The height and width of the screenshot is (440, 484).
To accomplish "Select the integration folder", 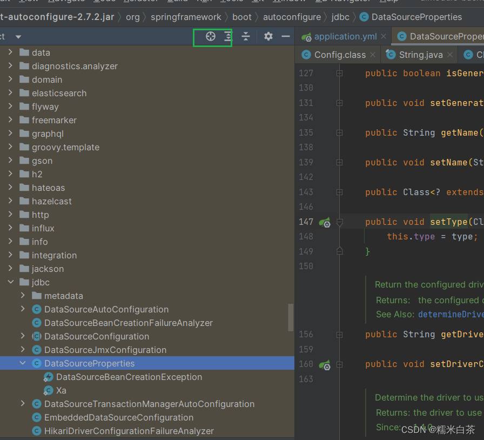I will click(54, 255).
